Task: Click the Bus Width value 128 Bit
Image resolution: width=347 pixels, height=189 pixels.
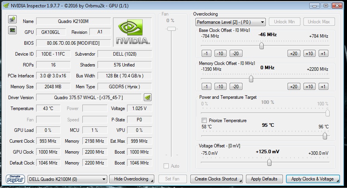Action: coord(125,76)
